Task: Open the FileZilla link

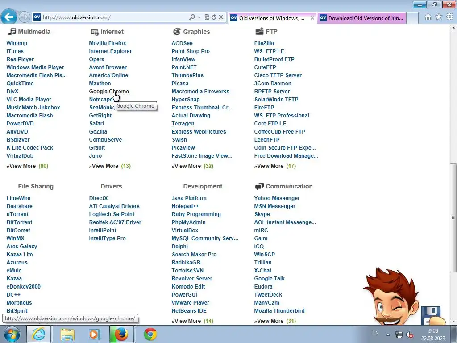Action: point(264,43)
